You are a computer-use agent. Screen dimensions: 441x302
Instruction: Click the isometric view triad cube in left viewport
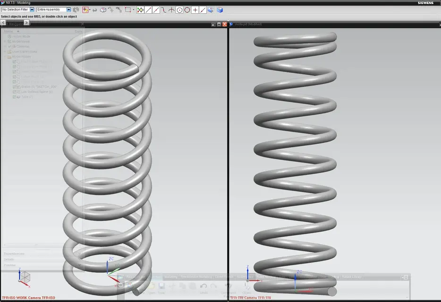point(25,277)
